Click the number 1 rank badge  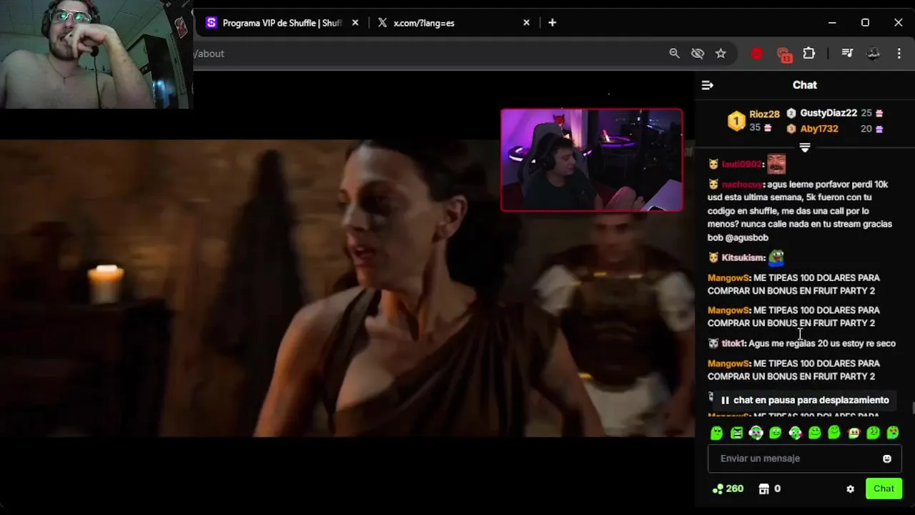click(736, 122)
